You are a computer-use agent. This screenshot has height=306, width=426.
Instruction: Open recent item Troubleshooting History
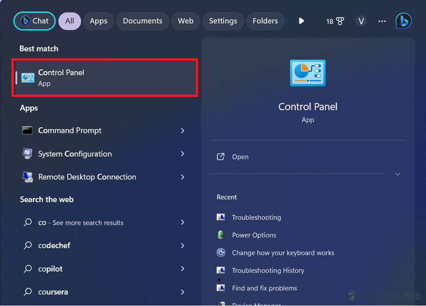[268, 271]
